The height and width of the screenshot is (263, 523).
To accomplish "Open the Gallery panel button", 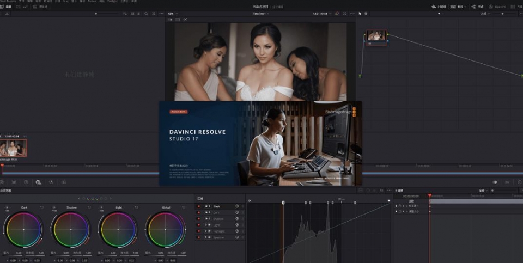I will 6,7.
